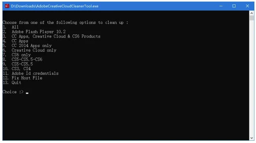The image size is (256, 143).
Task: Click the Adobe Flash Player 10.2 line
Action: [34, 32]
